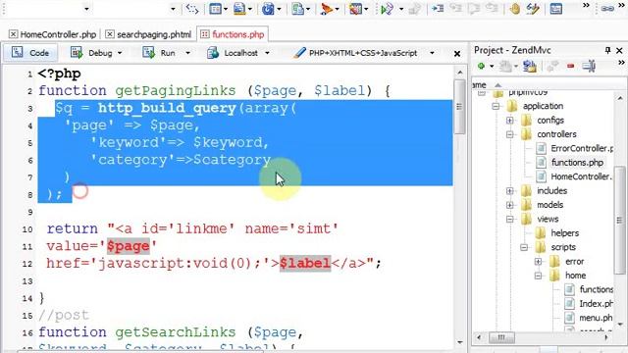The height and width of the screenshot is (353, 628).
Task: Click the collapse-lines icon in Project toolbar
Action: tap(589, 66)
